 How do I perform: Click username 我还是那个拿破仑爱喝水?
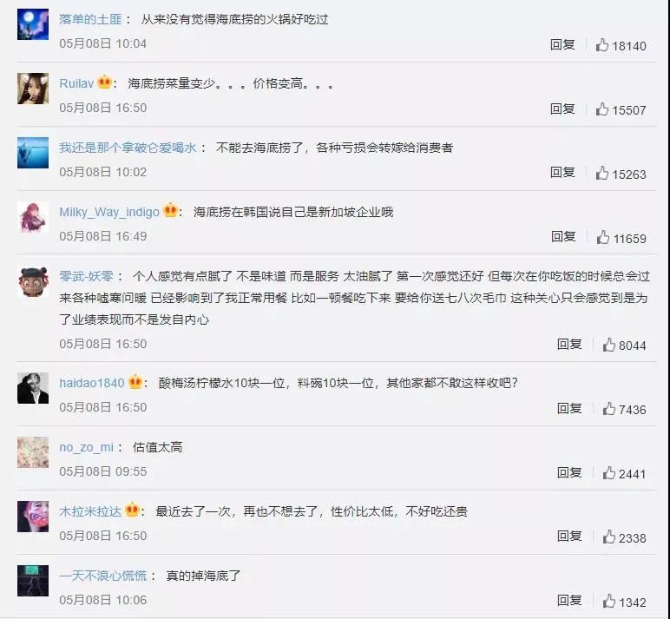(x=128, y=148)
